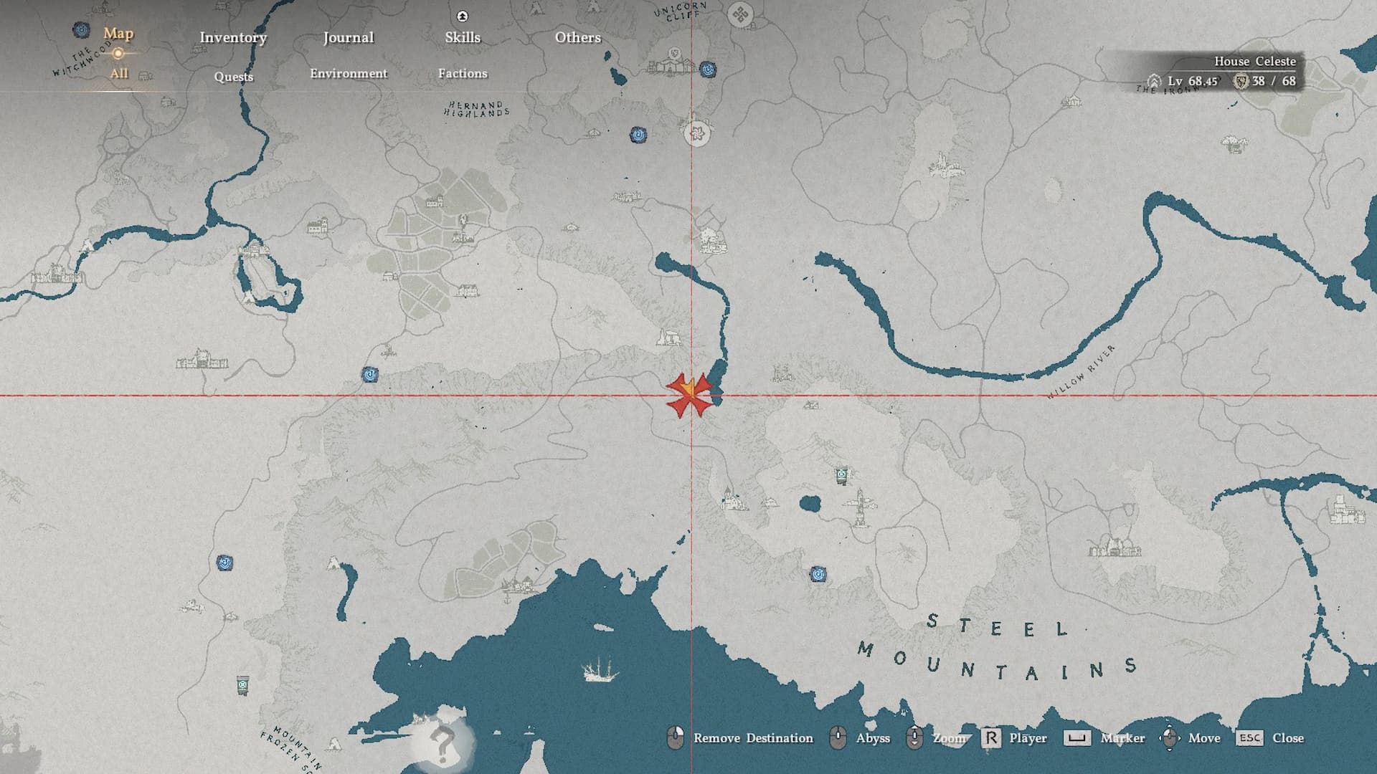The width and height of the screenshot is (1377, 774).
Task: Switch to the Others tab
Action: click(x=577, y=37)
